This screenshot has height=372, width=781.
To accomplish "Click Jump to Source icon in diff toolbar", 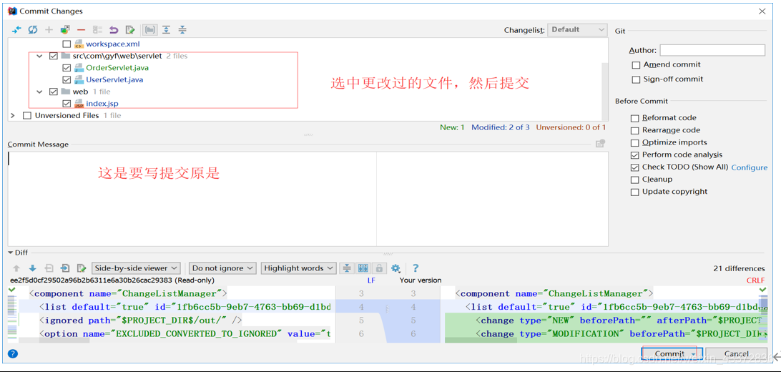I will [x=82, y=268].
